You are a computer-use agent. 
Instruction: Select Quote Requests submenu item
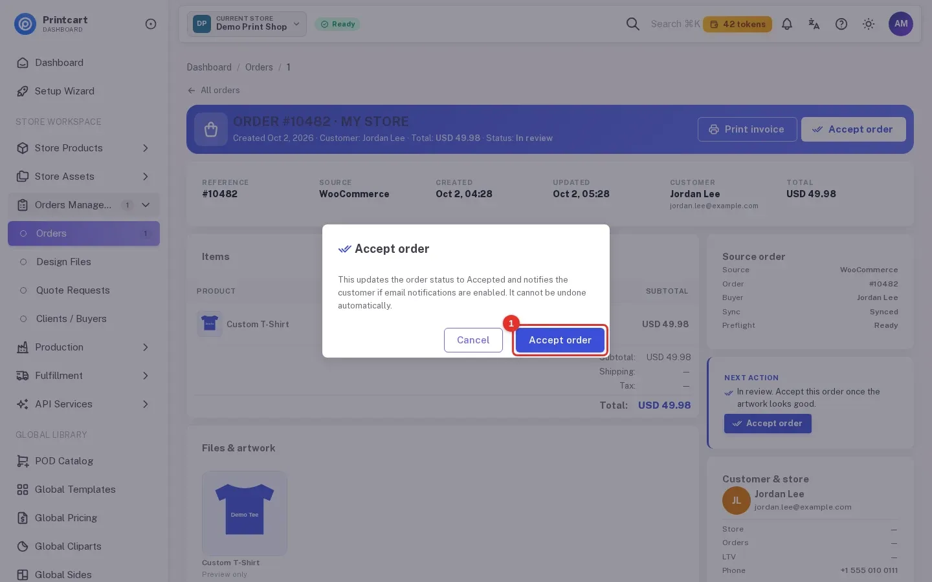click(x=83, y=290)
